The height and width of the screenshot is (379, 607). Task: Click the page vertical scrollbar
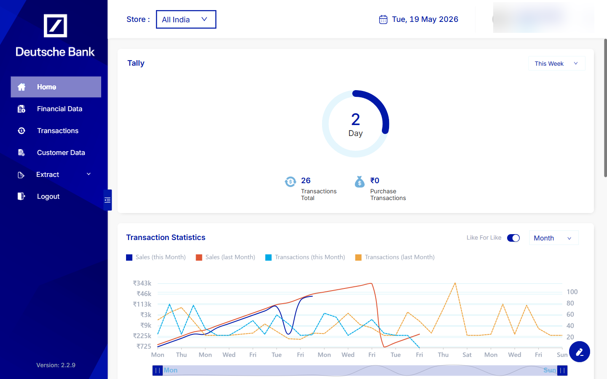(x=605, y=108)
